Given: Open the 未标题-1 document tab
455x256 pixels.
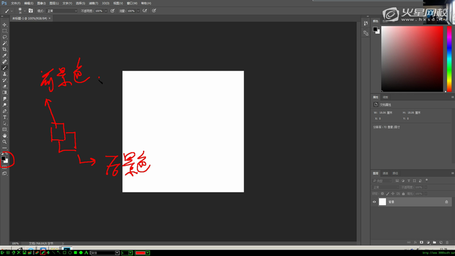Looking at the screenshot, I should pos(29,19).
